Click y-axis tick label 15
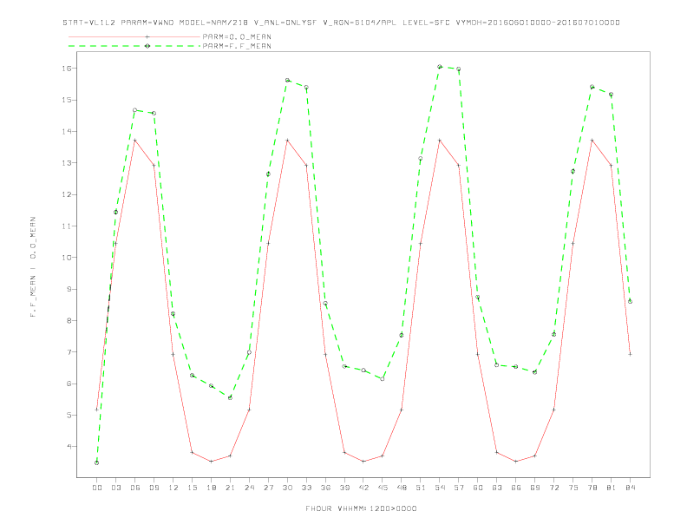Viewport: 687px width, 531px height. coord(66,100)
